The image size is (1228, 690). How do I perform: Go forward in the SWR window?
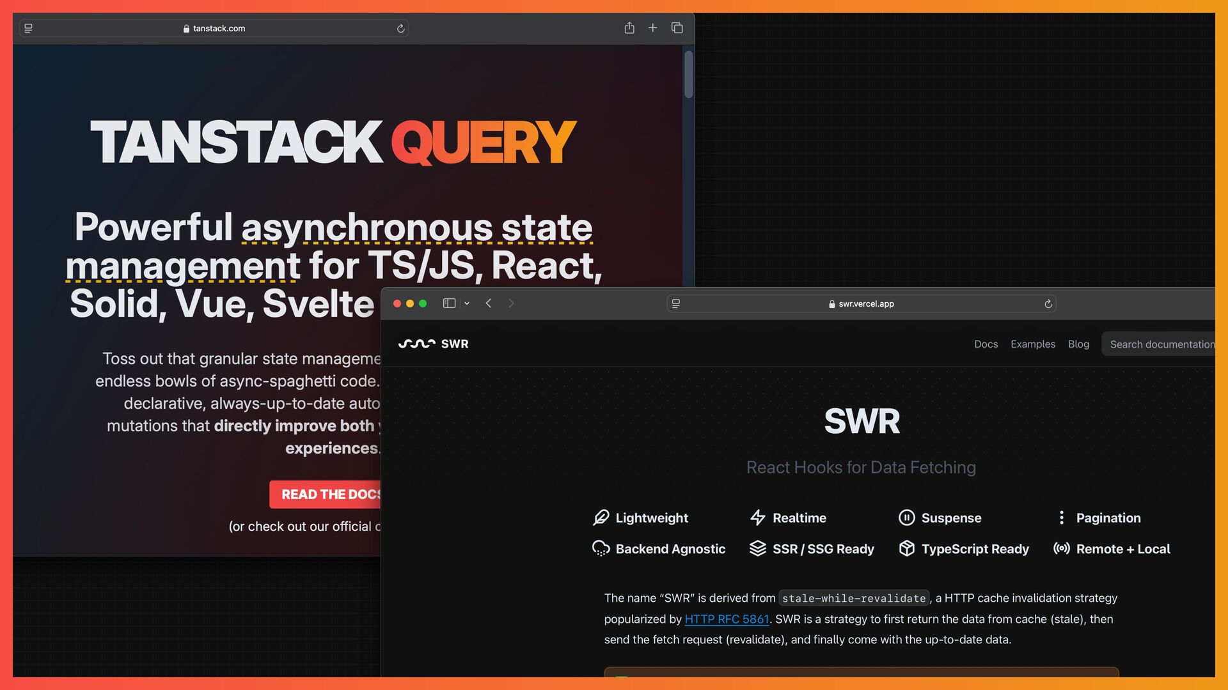point(511,303)
